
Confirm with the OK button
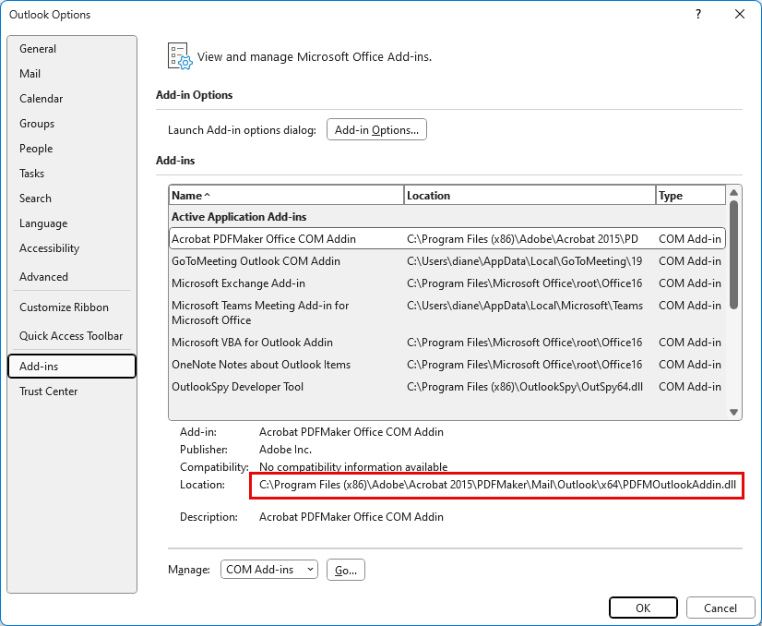pyautogui.click(x=643, y=608)
